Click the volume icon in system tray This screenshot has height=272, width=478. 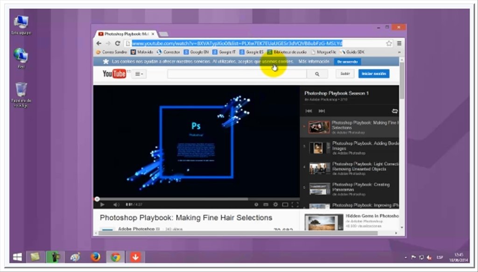(x=429, y=258)
